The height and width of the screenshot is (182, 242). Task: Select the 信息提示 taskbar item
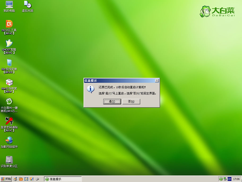tap(63, 179)
